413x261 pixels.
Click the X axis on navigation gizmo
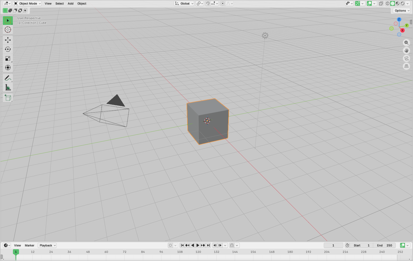(403, 30)
